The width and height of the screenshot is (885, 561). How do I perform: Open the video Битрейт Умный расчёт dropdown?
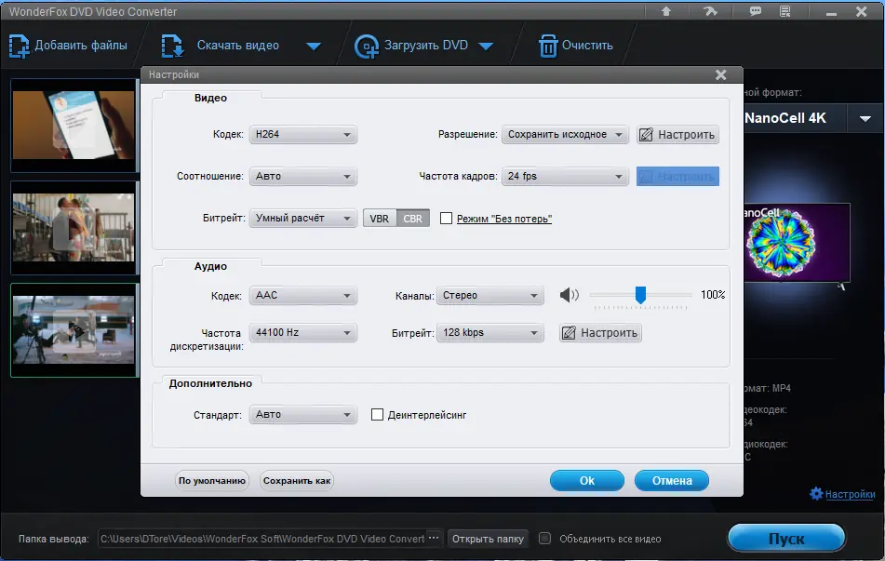pyautogui.click(x=303, y=218)
